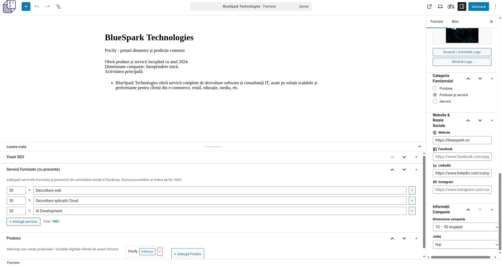
Task: Click the Facebook URL field
Action: pos(462,156)
